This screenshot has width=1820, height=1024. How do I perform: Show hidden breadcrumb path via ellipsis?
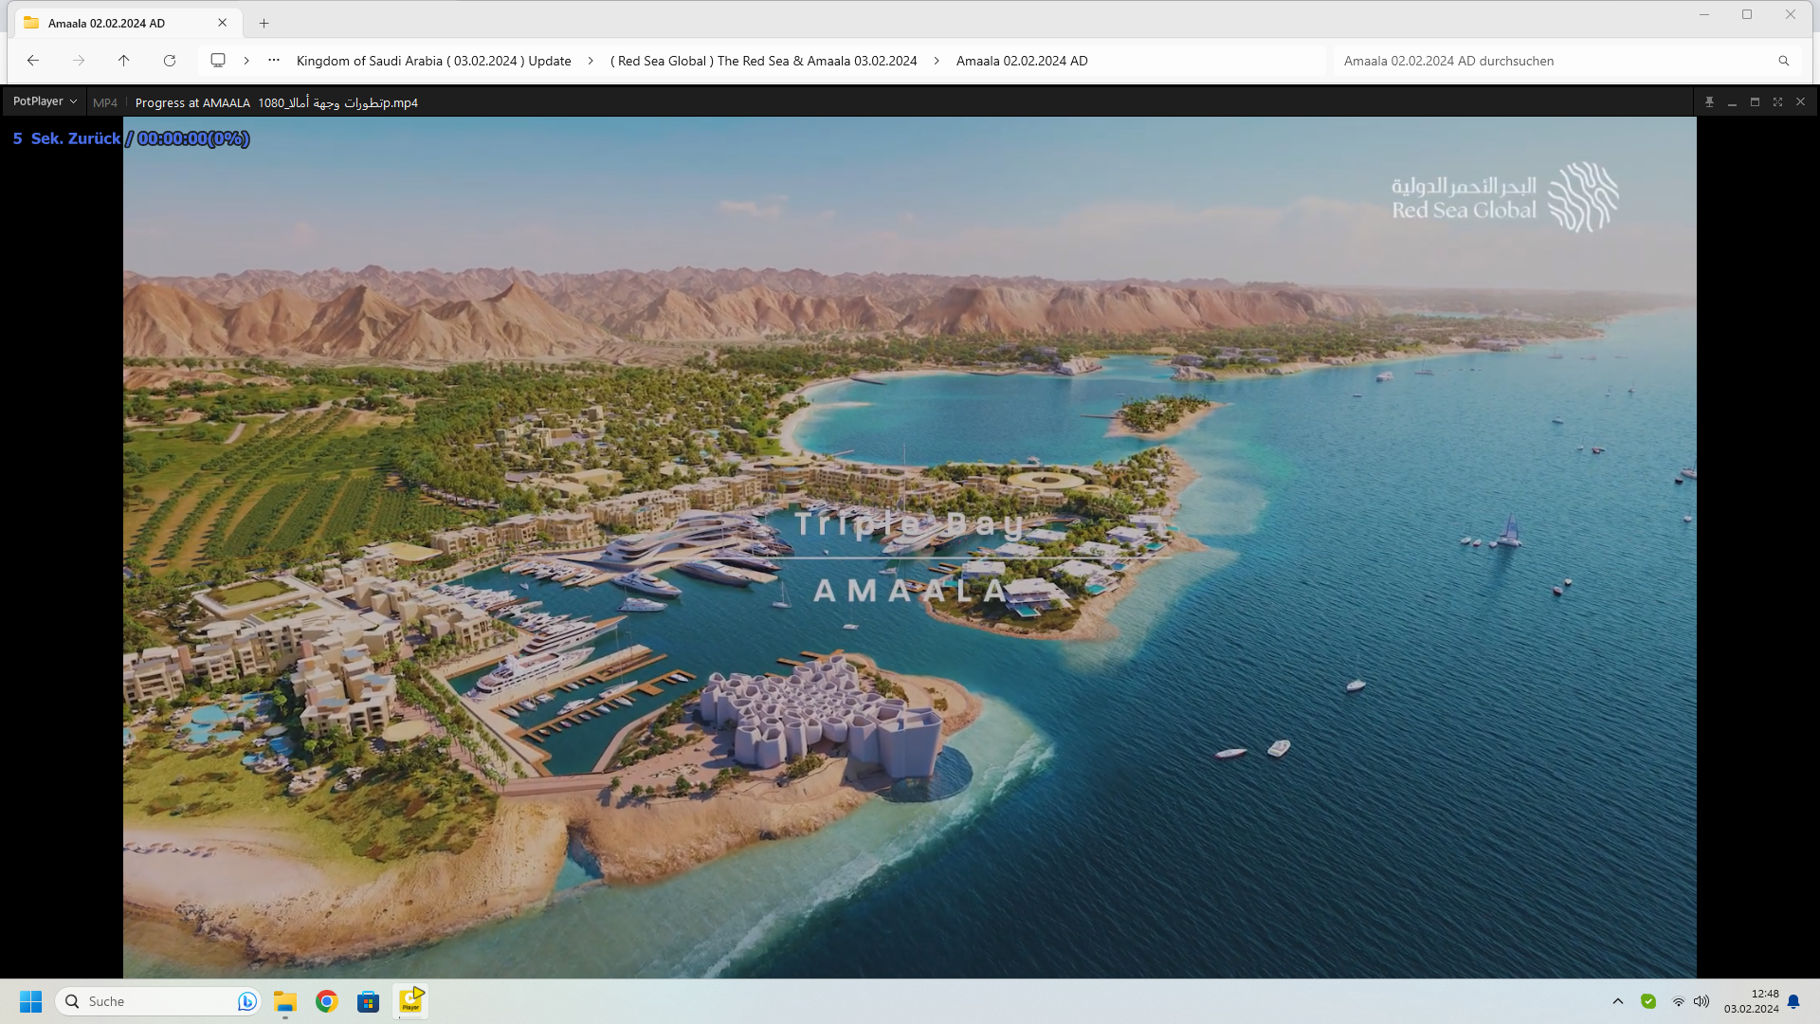click(x=274, y=61)
